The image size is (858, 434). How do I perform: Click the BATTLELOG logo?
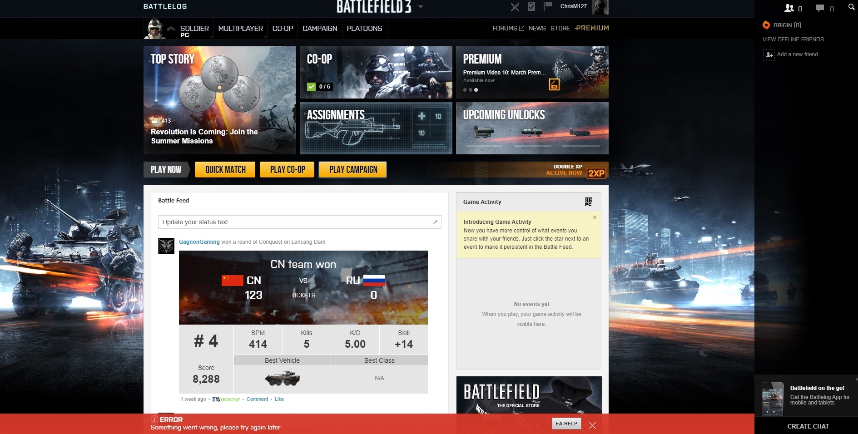click(x=165, y=6)
